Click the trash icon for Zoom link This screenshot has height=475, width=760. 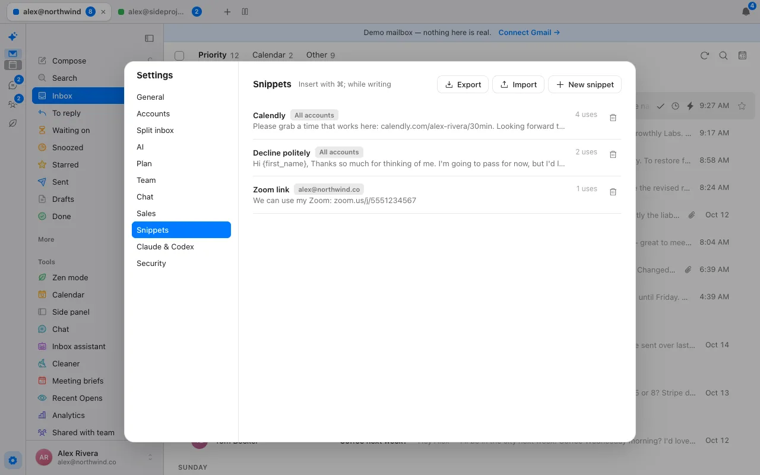[613, 192]
